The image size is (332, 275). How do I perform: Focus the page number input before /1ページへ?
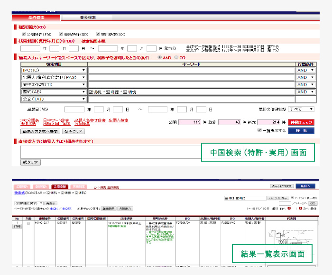pos(285,203)
